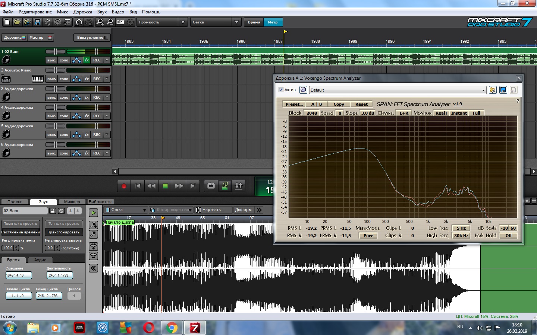Zoom in on the sound editor waveform
The image size is (537, 335).
tap(93, 225)
